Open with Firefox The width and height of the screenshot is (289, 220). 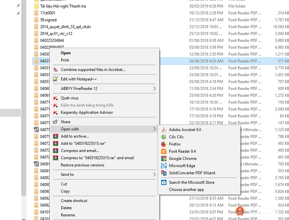(x=199, y=144)
